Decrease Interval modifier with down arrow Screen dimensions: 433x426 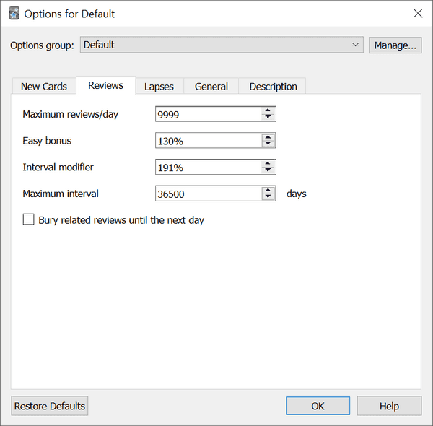tap(268, 170)
